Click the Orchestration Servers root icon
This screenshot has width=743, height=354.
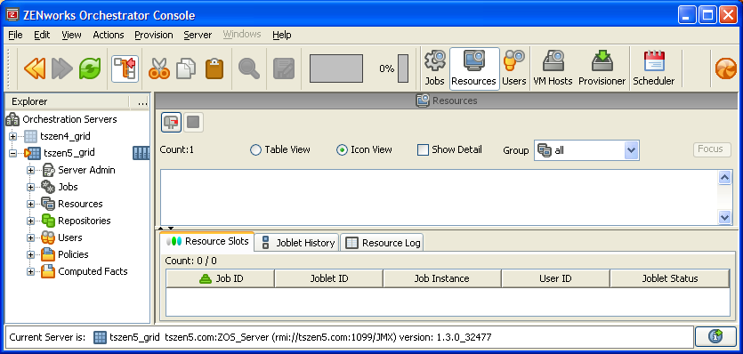coord(12,119)
